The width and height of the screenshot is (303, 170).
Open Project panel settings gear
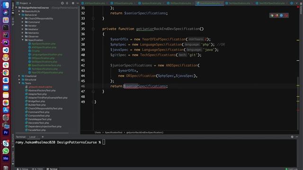click(73, 3)
